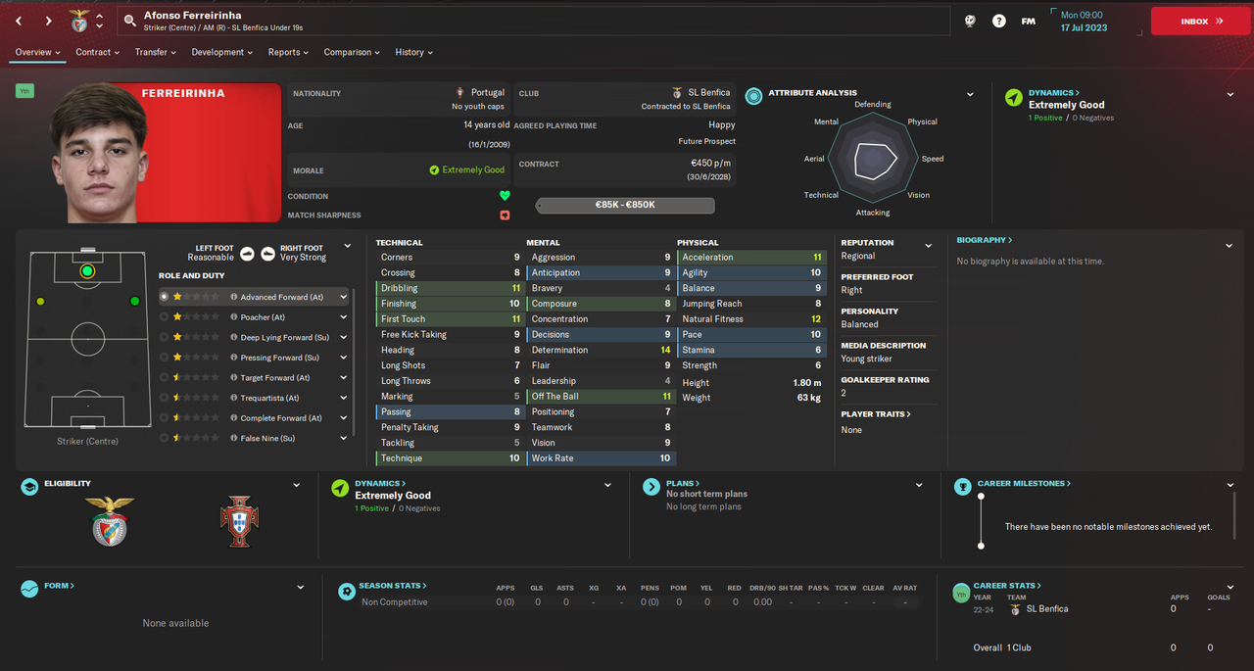Click the Portugal federation crest under Eligibility

(238, 522)
